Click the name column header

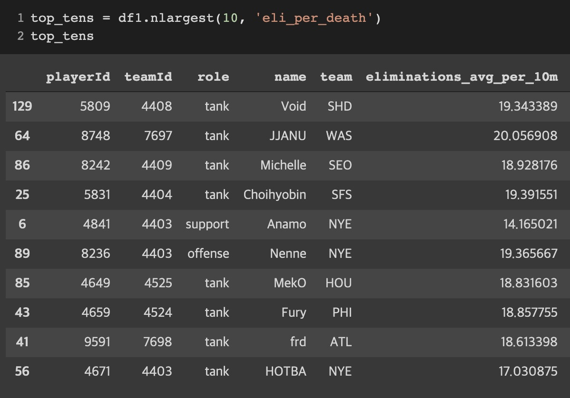point(290,77)
